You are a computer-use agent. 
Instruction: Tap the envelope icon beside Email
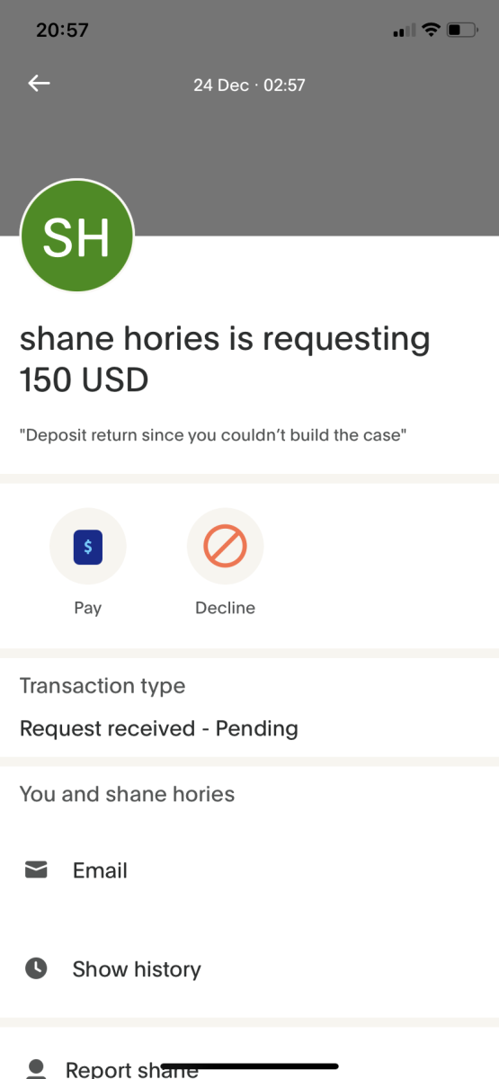coord(36,869)
